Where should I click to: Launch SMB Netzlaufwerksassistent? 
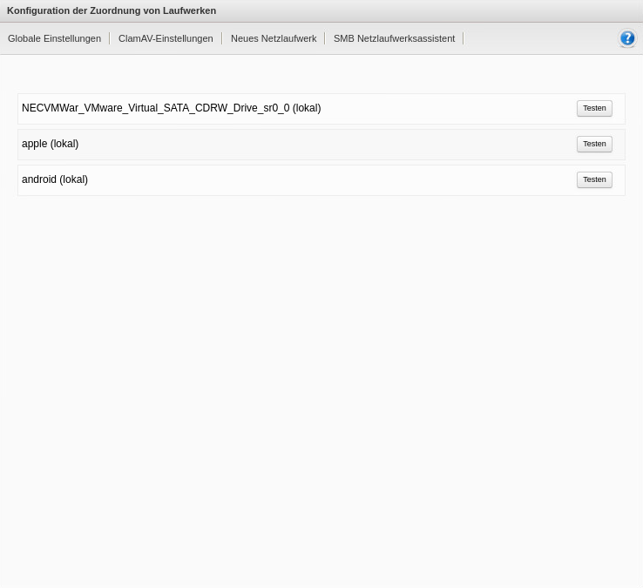pos(394,38)
